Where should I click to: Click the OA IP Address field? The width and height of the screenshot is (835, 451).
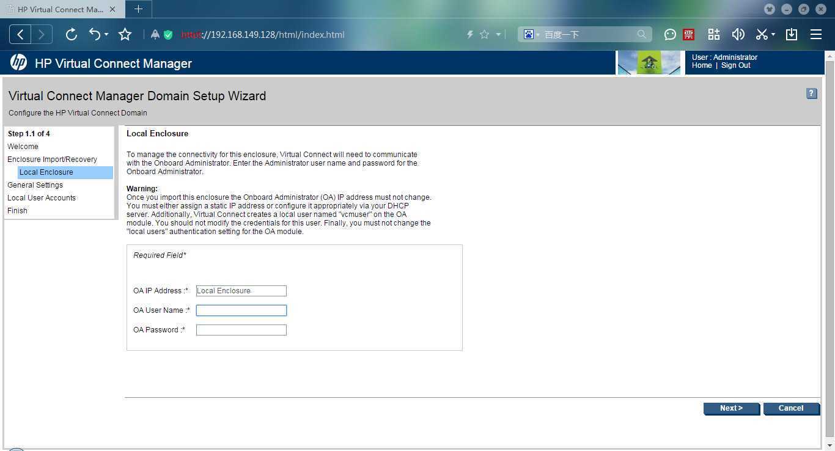pos(241,291)
